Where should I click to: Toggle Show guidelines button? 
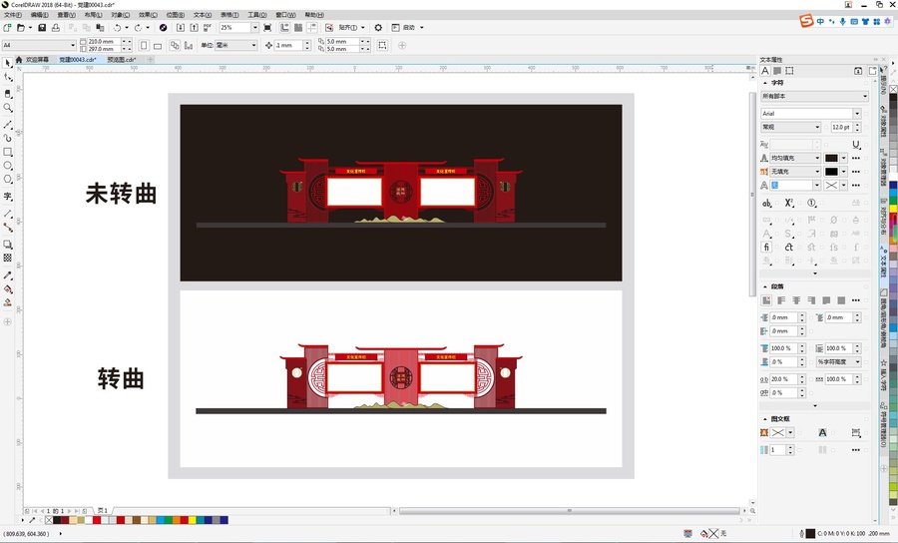click(x=312, y=28)
